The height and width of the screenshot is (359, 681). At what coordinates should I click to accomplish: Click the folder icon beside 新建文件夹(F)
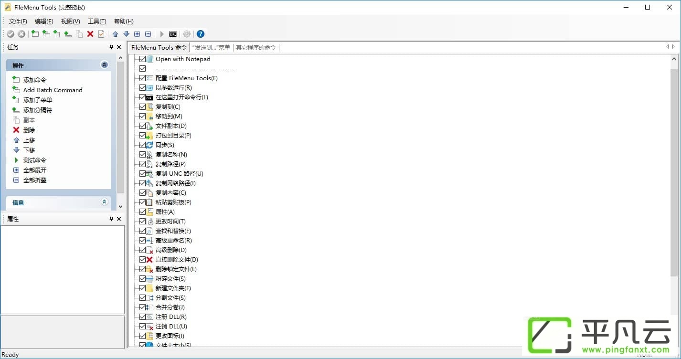[x=149, y=288]
